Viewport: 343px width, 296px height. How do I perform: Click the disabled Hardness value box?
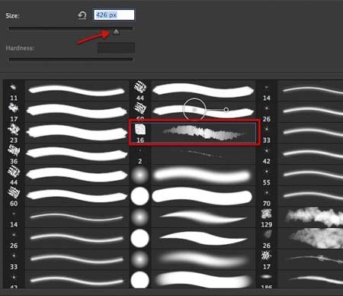click(116, 48)
